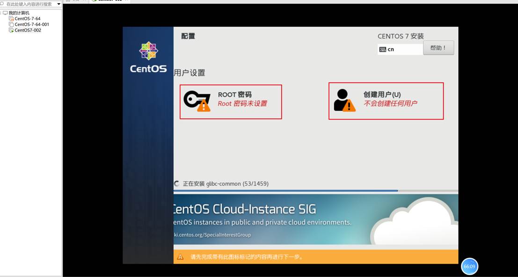Click the 我的计算机 computer icon
The width and height of the screenshot is (518, 277).
click(x=5, y=13)
